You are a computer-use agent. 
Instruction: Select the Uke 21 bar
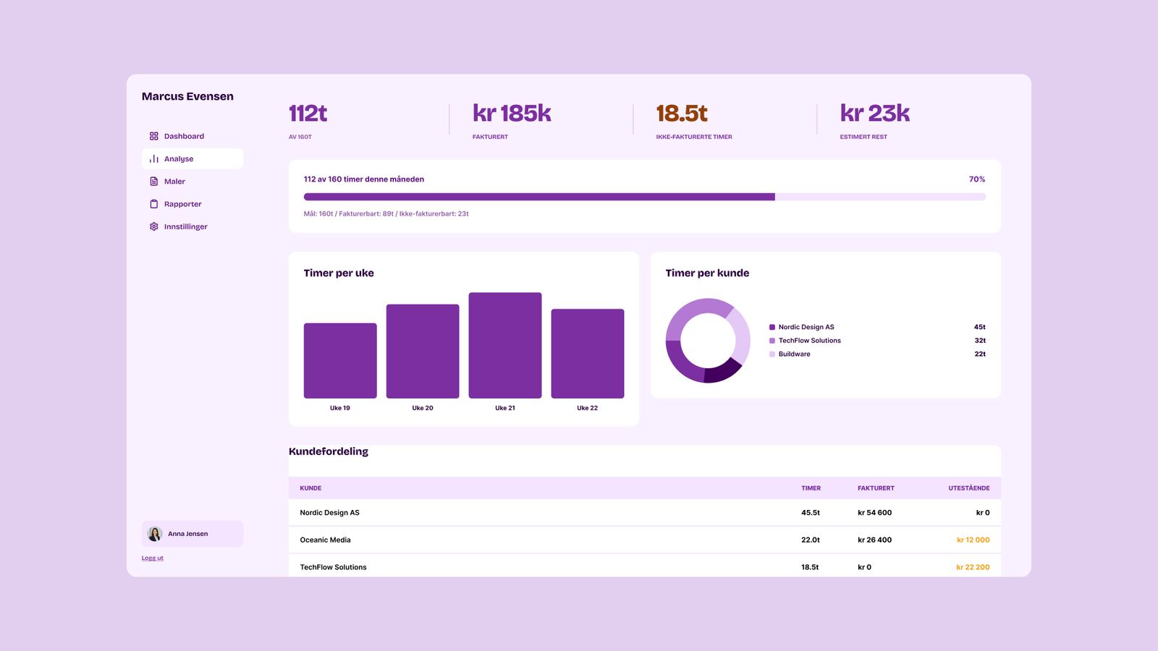pos(505,345)
